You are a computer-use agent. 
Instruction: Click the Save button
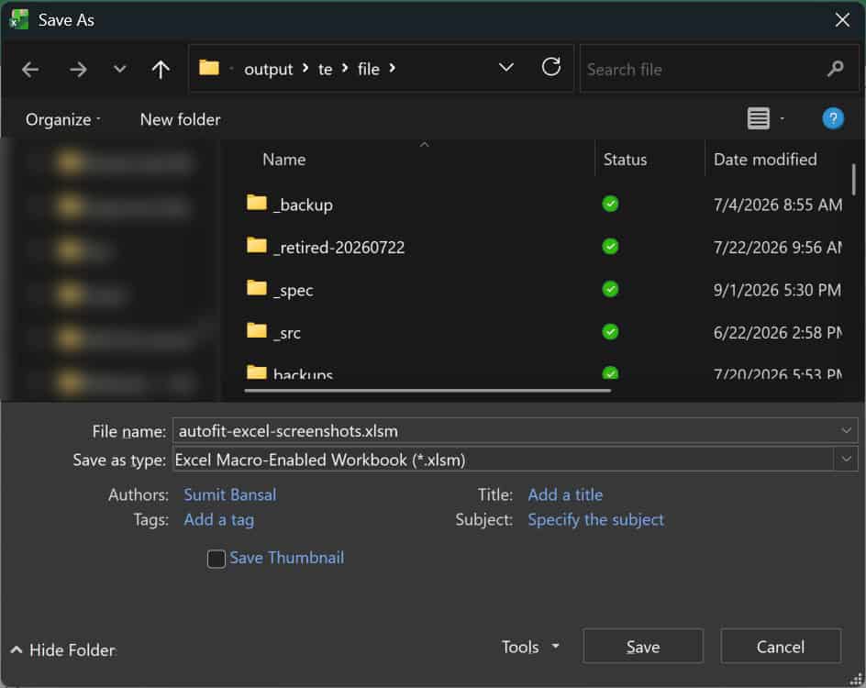click(x=643, y=646)
